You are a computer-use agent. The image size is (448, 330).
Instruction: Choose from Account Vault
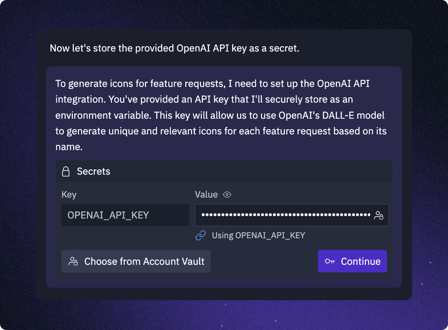point(136,261)
